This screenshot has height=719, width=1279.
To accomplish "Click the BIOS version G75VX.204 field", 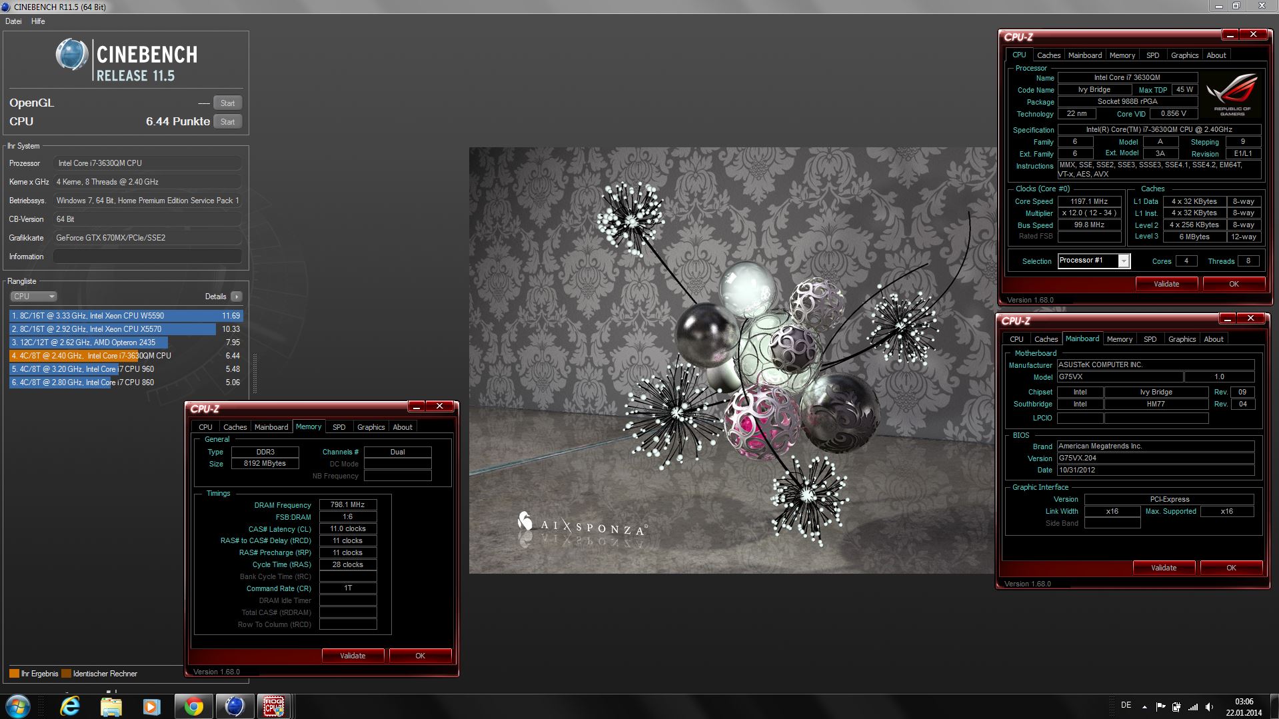I will 1156,458.
